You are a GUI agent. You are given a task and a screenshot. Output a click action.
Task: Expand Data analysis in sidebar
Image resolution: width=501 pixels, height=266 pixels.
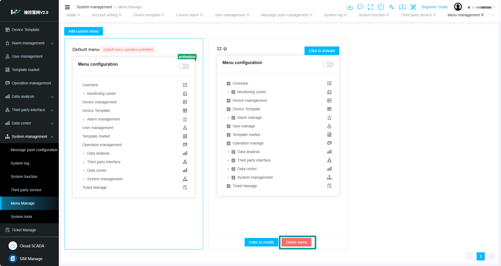click(x=52, y=97)
